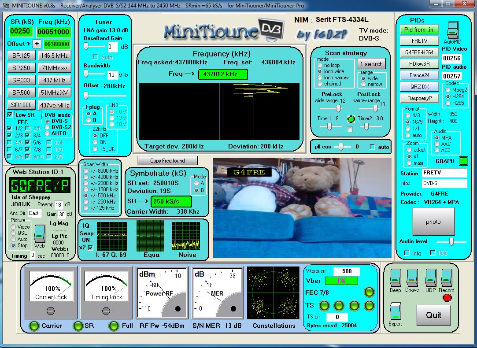Click the Equa graph display
This screenshot has height=348, width=477.
(150, 236)
